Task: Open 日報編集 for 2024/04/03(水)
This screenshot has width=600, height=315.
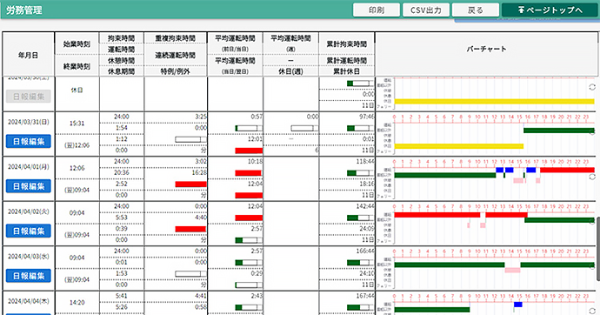Action: [29, 276]
